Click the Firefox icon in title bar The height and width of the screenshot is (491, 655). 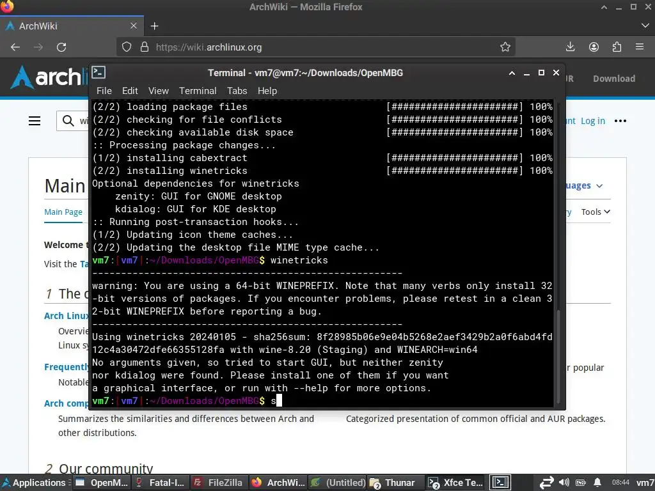tap(7, 6)
